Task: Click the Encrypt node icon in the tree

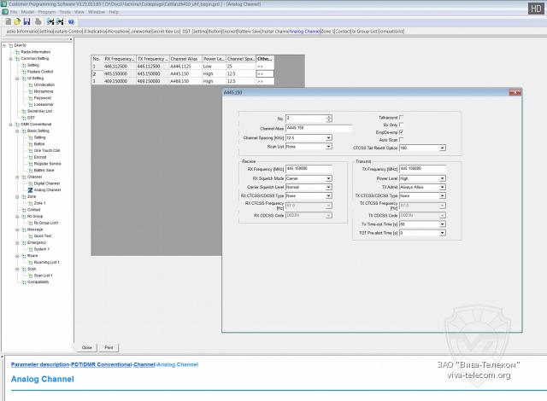Action: (31, 157)
